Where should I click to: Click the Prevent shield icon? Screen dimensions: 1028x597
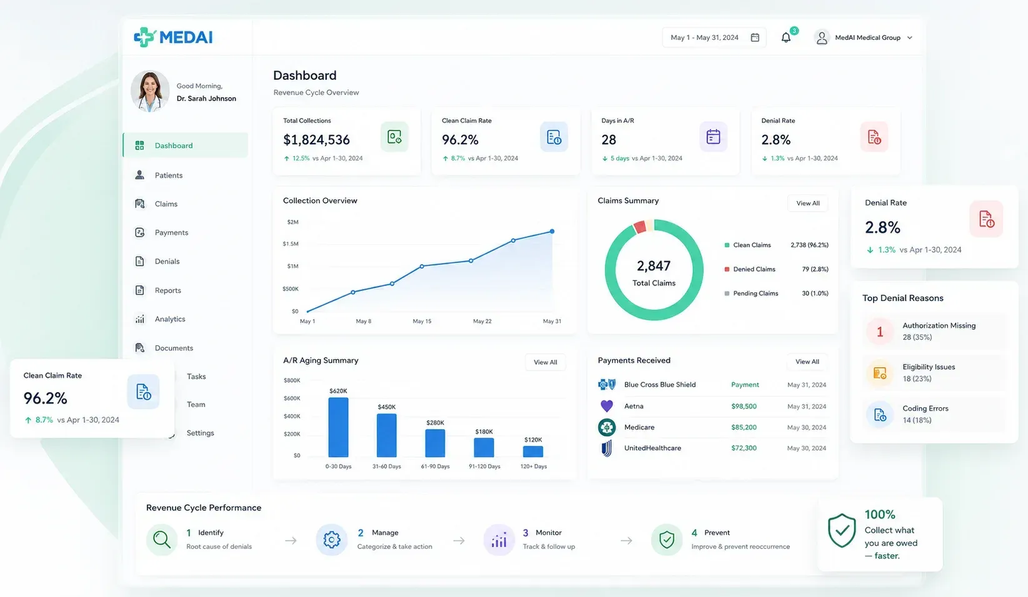click(667, 540)
